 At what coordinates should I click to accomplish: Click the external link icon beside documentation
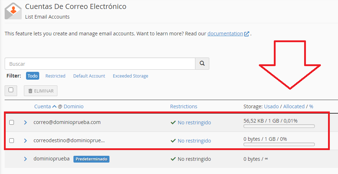pyautogui.click(x=247, y=34)
